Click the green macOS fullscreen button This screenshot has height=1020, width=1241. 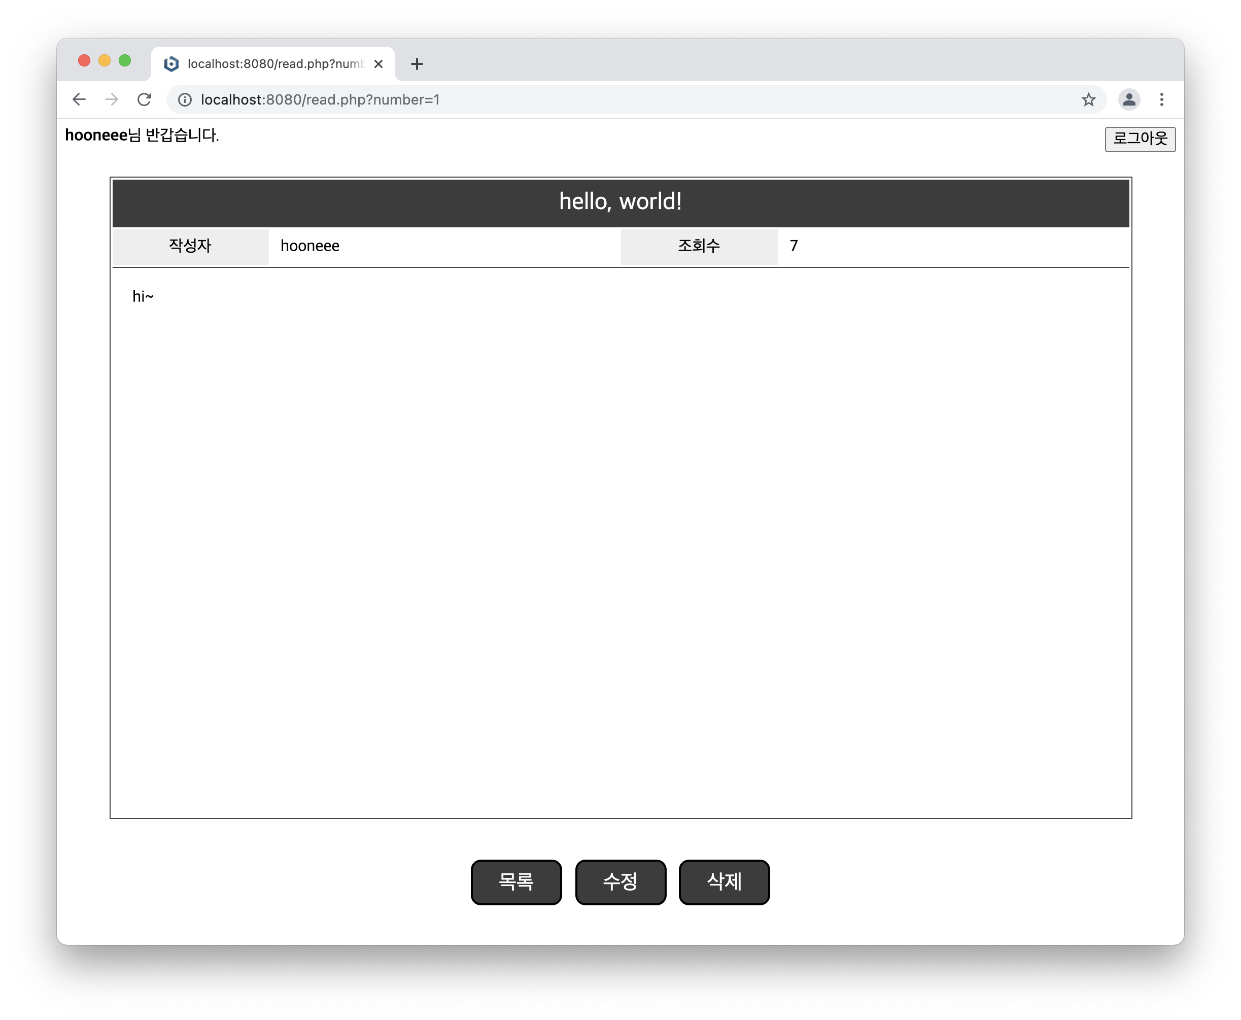[124, 60]
